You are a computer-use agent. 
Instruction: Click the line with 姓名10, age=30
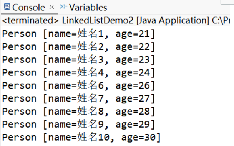[x=81, y=137]
